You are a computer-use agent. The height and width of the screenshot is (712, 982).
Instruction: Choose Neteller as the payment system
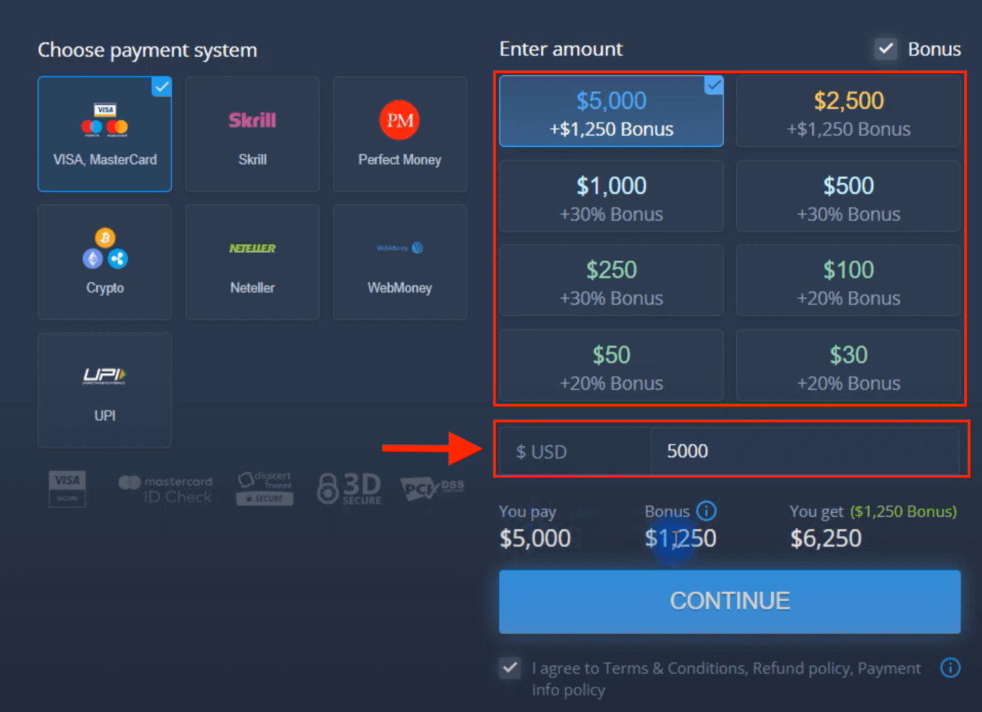click(x=252, y=262)
